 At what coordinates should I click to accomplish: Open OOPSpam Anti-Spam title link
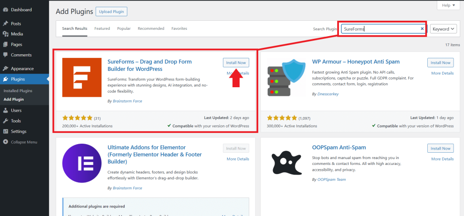coord(339,147)
